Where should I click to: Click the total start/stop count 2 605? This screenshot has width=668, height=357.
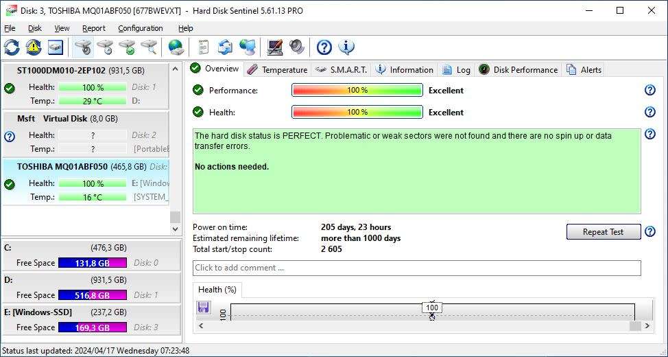331,249
